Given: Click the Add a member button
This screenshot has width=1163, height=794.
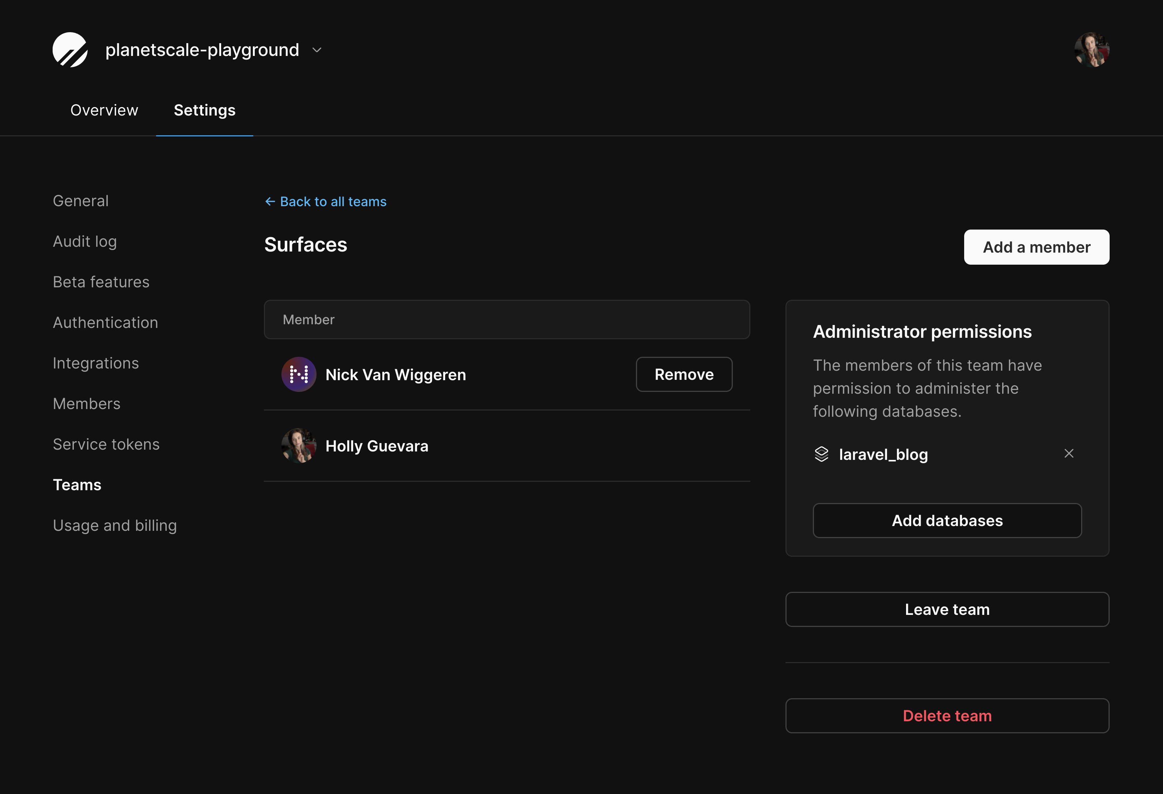Looking at the screenshot, I should [1037, 247].
